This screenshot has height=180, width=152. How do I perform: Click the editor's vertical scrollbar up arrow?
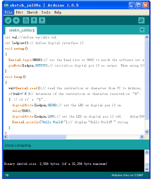(147, 37)
